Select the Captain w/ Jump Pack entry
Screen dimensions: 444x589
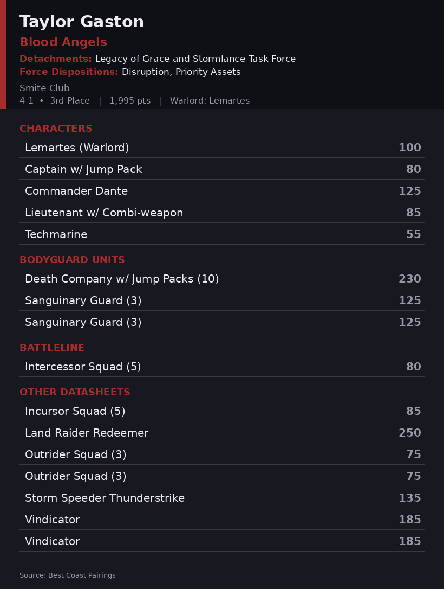pos(222,169)
